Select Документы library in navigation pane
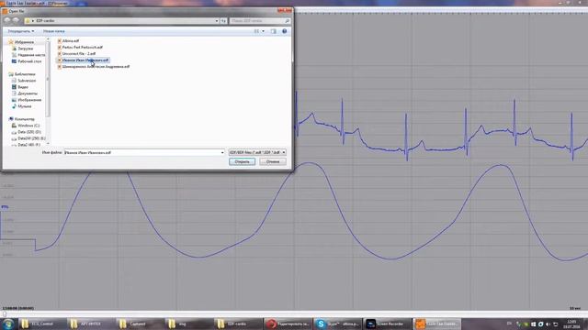This screenshot has height=330, width=588. pos(25,93)
